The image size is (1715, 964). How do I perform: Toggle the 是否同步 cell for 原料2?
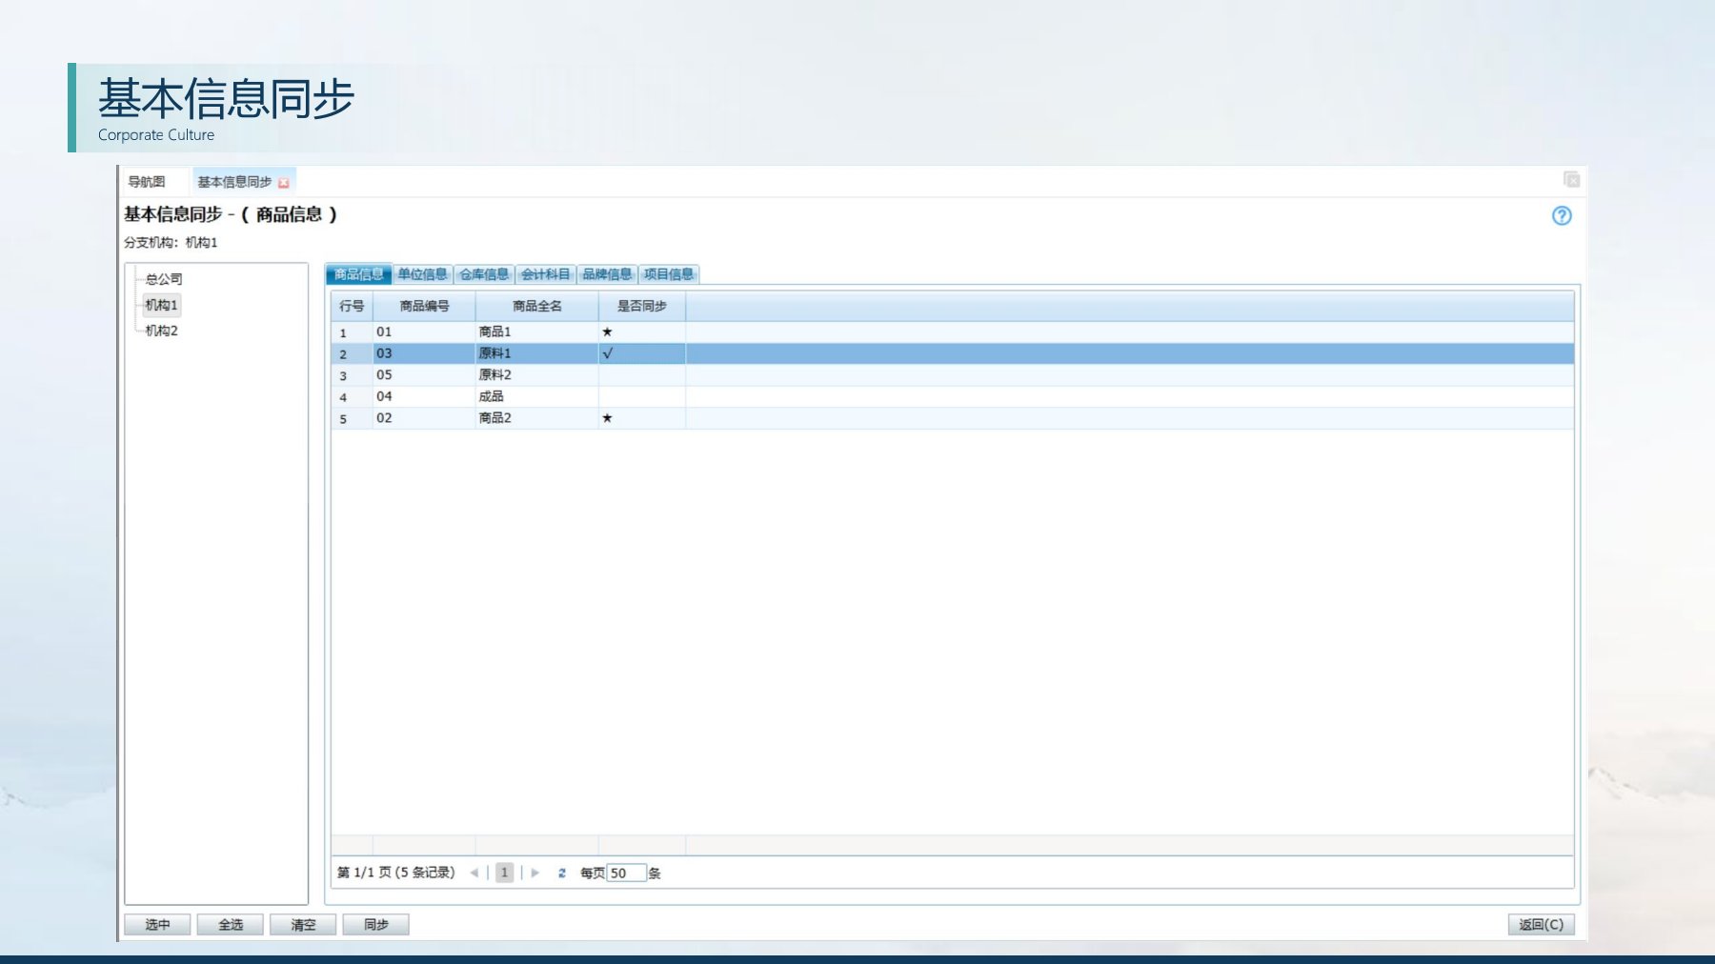(640, 375)
